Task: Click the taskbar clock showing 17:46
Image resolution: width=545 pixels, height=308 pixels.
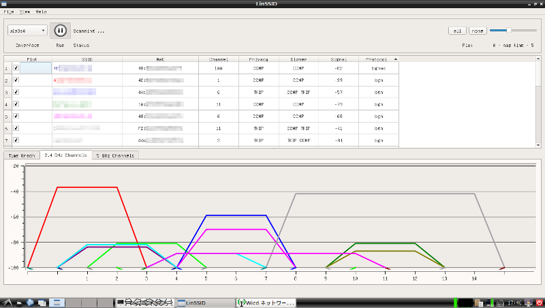Action: (x=514, y=303)
